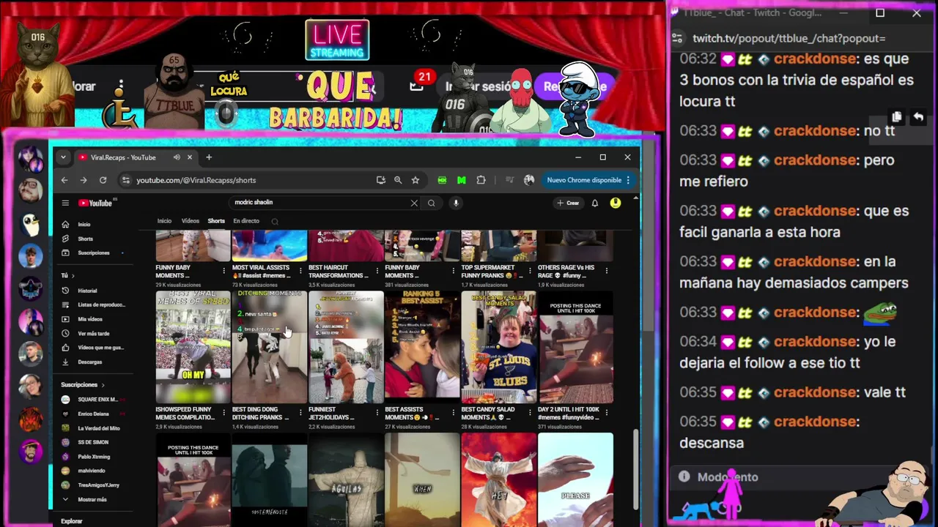
Task: Reply to message with the reply arrow in Twitch chat
Action: [x=918, y=117]
